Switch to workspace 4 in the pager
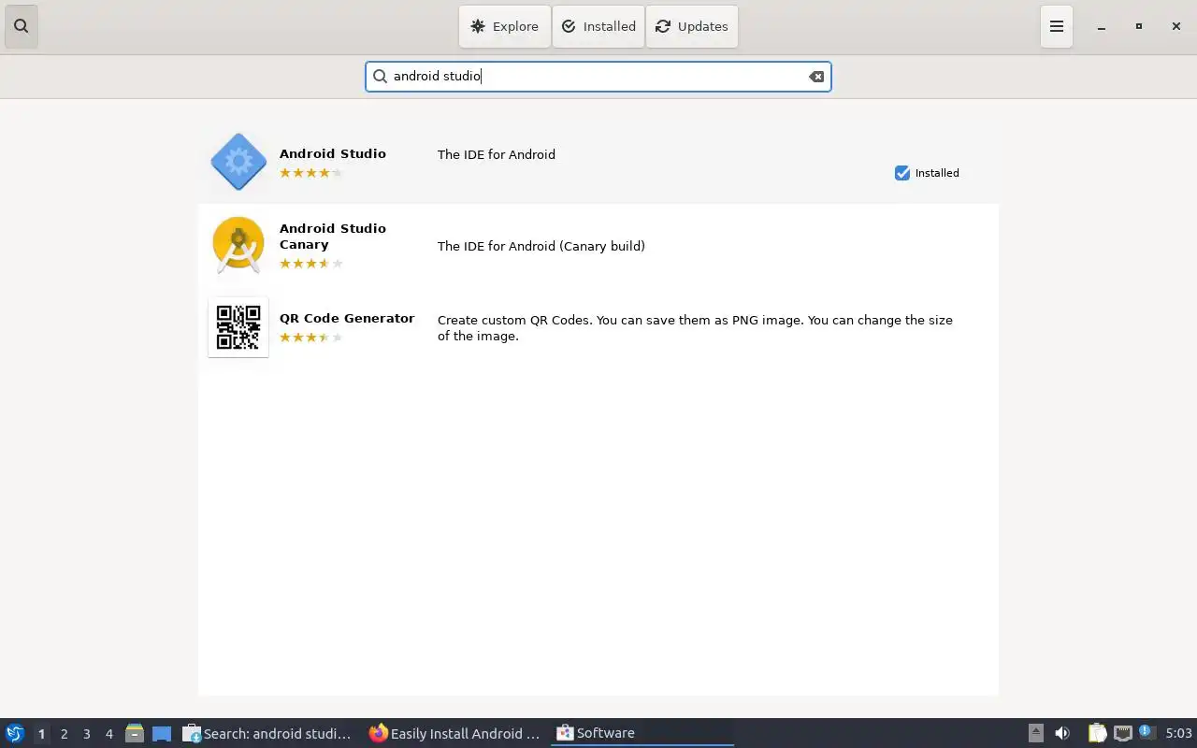 (108, 734)
